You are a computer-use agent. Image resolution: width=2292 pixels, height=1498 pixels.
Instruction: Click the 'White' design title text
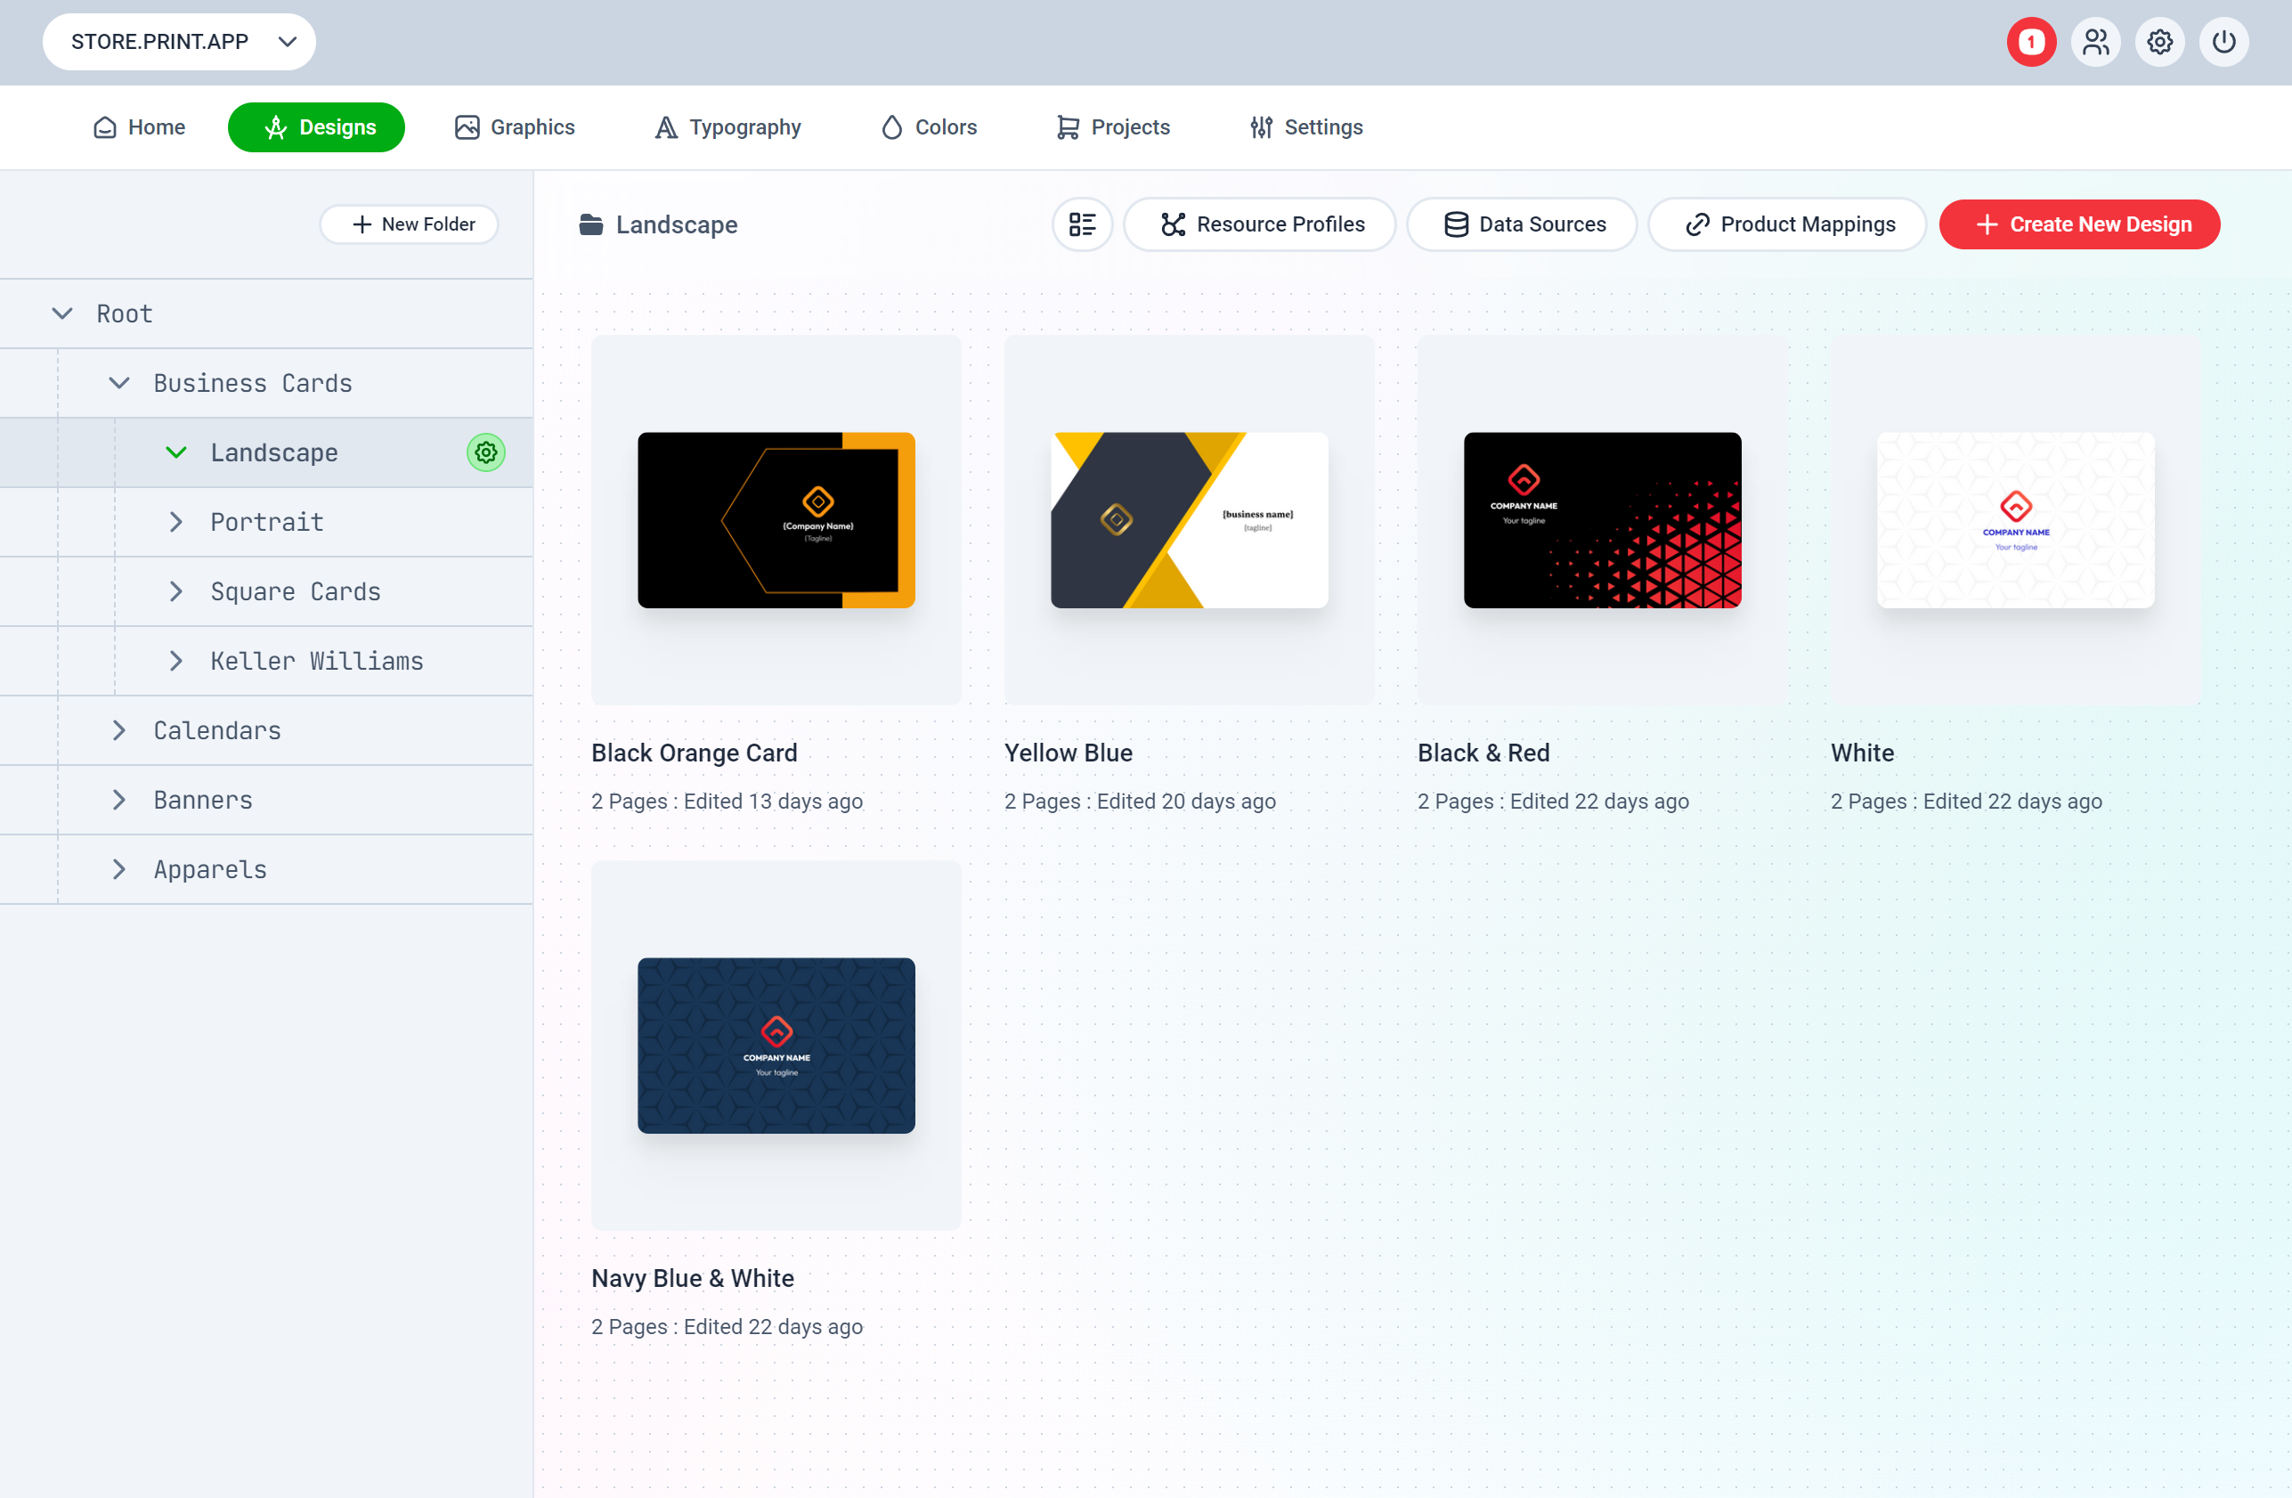(x=1863, y=753)
